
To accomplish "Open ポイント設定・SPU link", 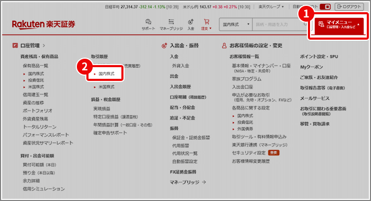I will pos(319,57).
